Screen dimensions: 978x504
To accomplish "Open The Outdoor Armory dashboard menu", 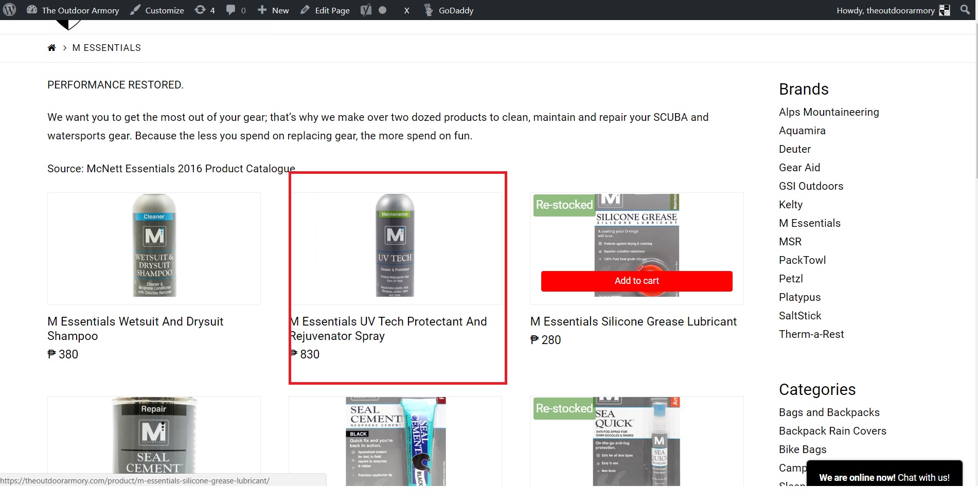I will pos(73,10).
